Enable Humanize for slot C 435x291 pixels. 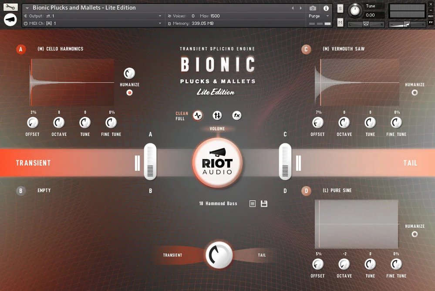[415, 93]
